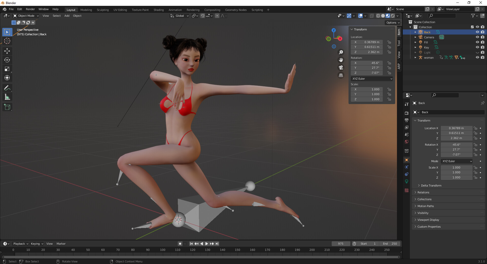Adjust the Scale X value slider

click(x=456, y=168)
